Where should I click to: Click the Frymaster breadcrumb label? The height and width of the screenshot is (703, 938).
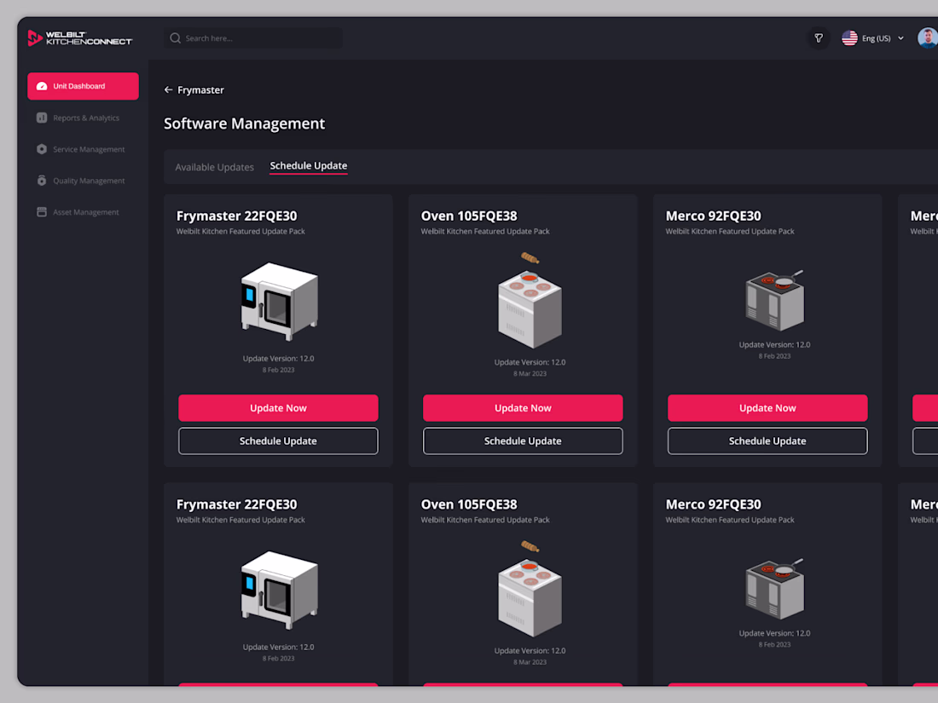(200, 90)
